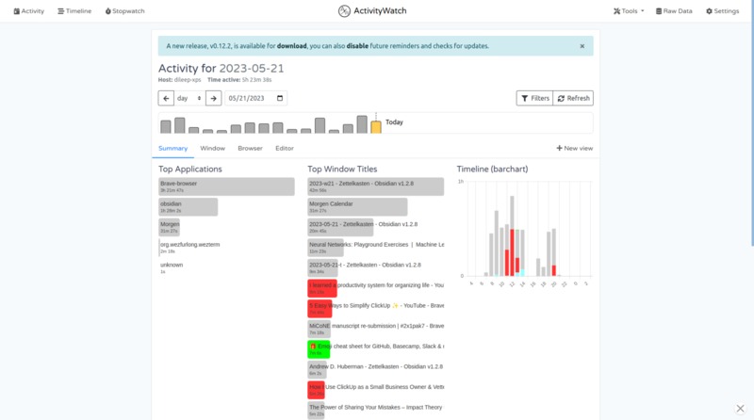Select the MiCoNE manuscript re-submission title
The image size is (754, 420).
click(375, 329)
